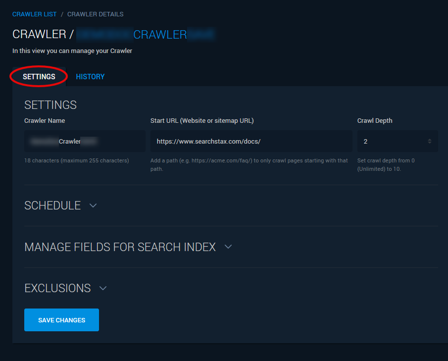Click the Save Changes button

click(x=62, y=320)
